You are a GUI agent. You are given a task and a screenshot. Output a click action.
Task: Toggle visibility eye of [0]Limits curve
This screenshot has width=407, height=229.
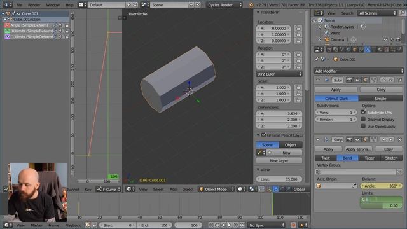(x=7, y=31)
